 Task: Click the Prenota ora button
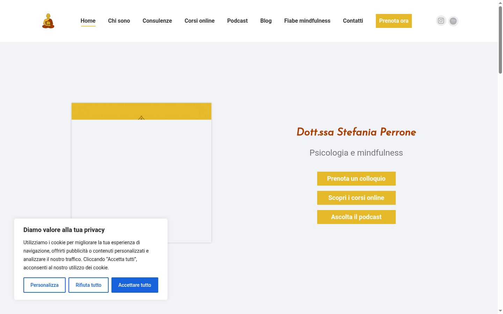(394, 21)
